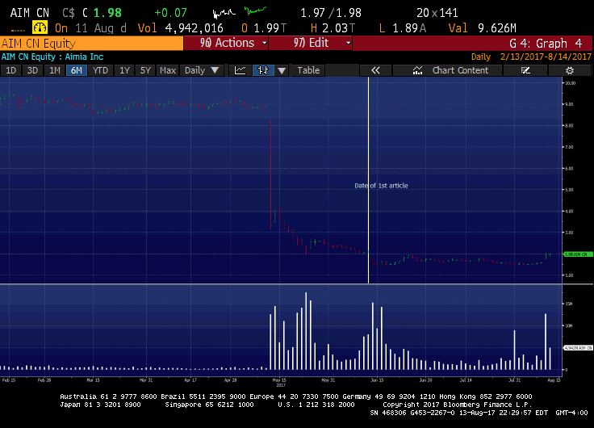Image resolution: width=594 pixels, height=428 pixels.
Task: Click the size 20x141 quote
Action: [437, 13]
